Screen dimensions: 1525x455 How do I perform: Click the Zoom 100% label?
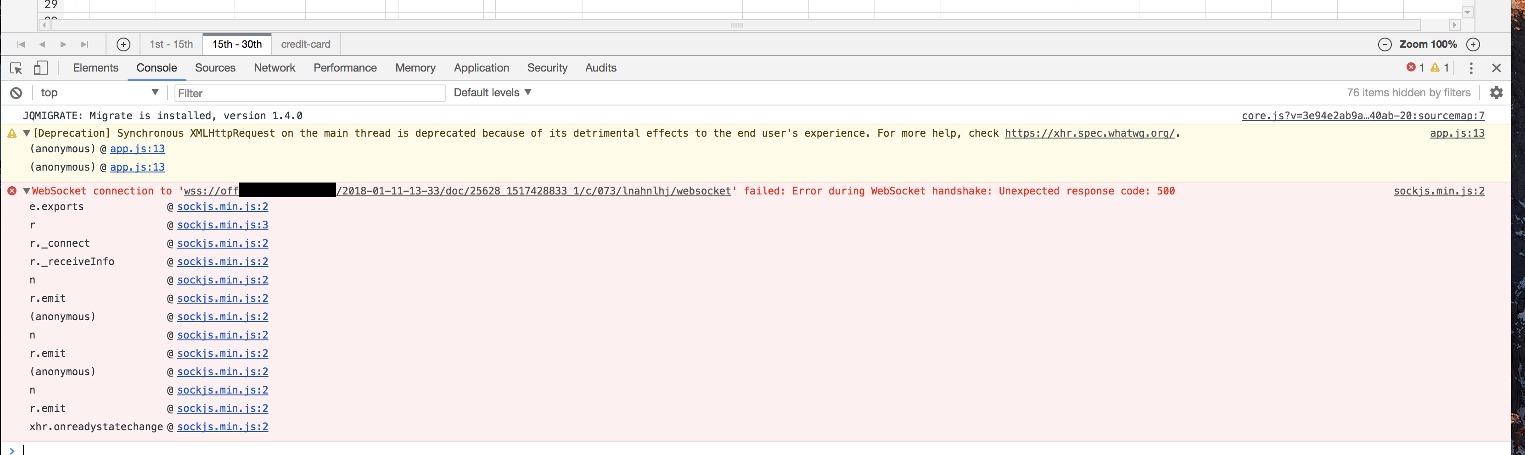pos(1428,44)
